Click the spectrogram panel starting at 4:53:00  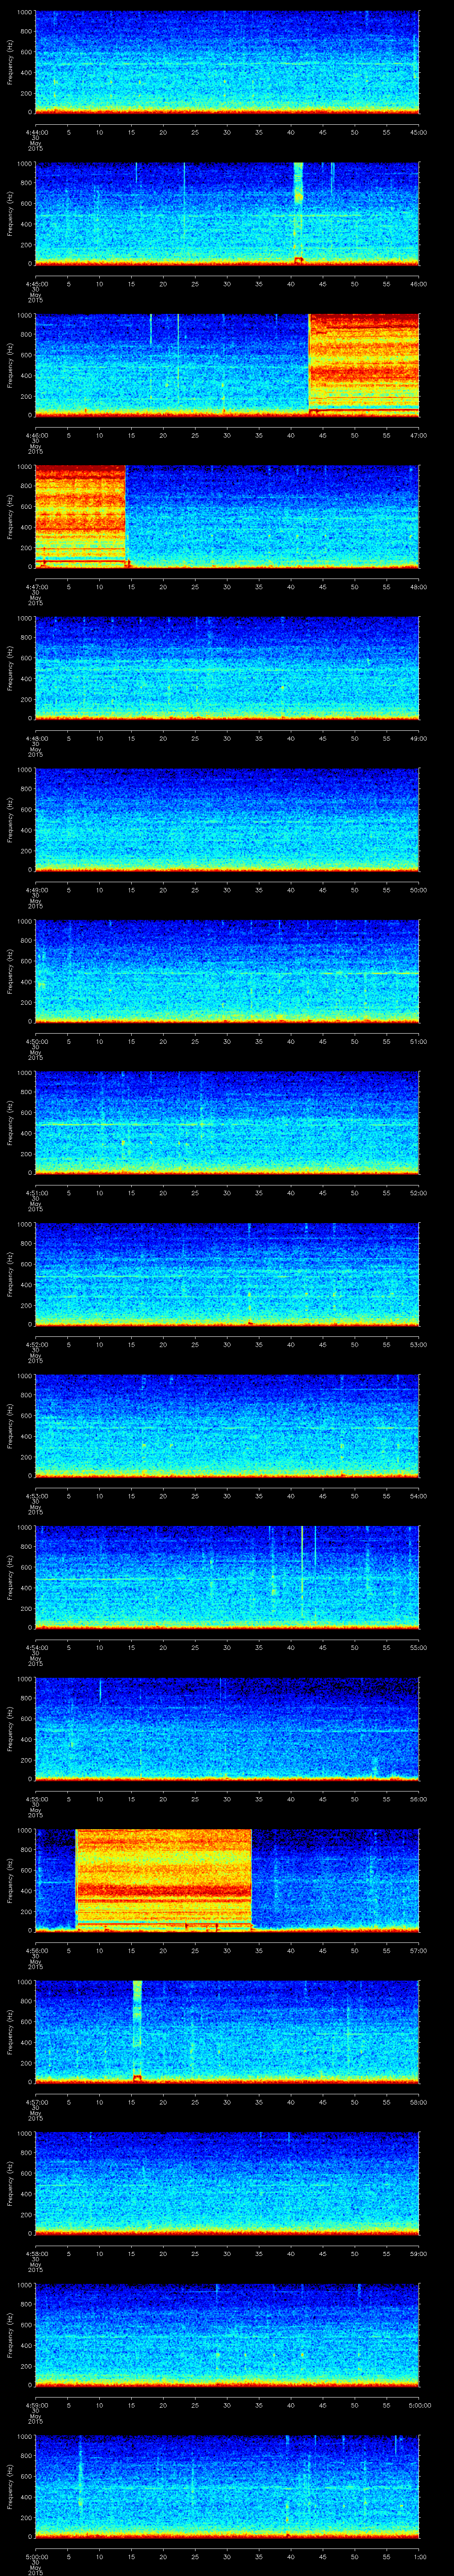tap(227, 1426)
